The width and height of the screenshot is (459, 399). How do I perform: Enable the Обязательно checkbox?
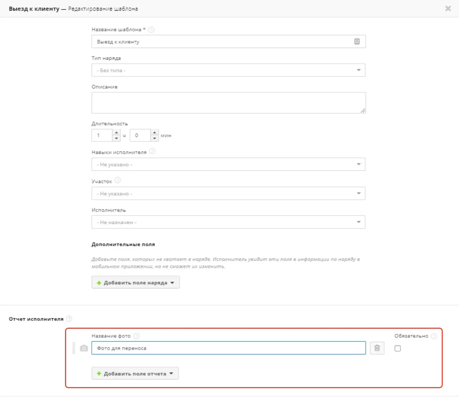point(398,348)
